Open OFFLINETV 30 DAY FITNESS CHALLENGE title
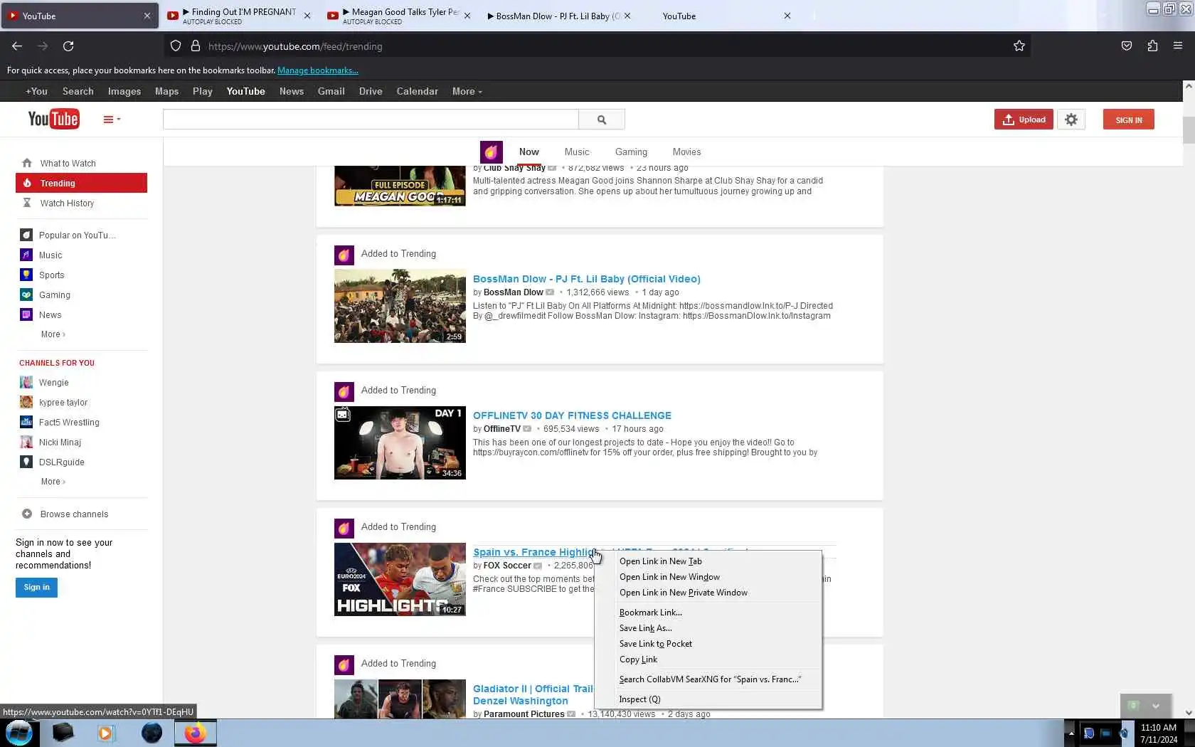 572,415
